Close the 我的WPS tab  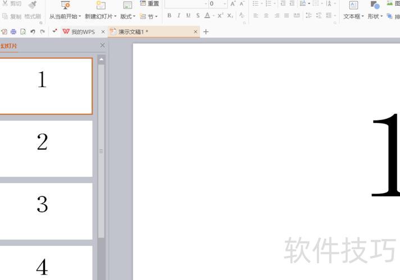coord(103,32)
